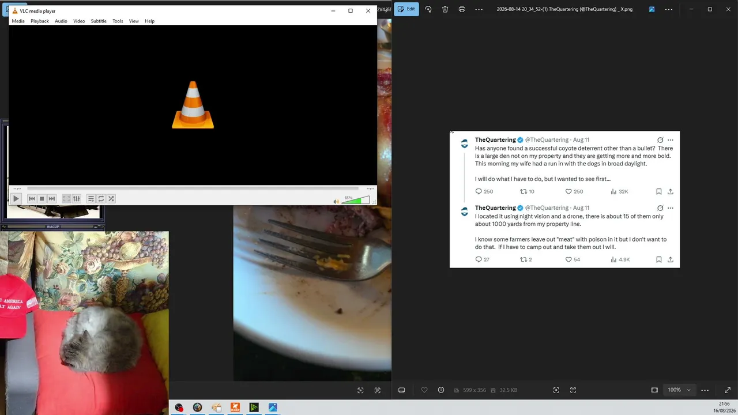
Task: Open the VLC Tools menu
Action: click(118, 21)
